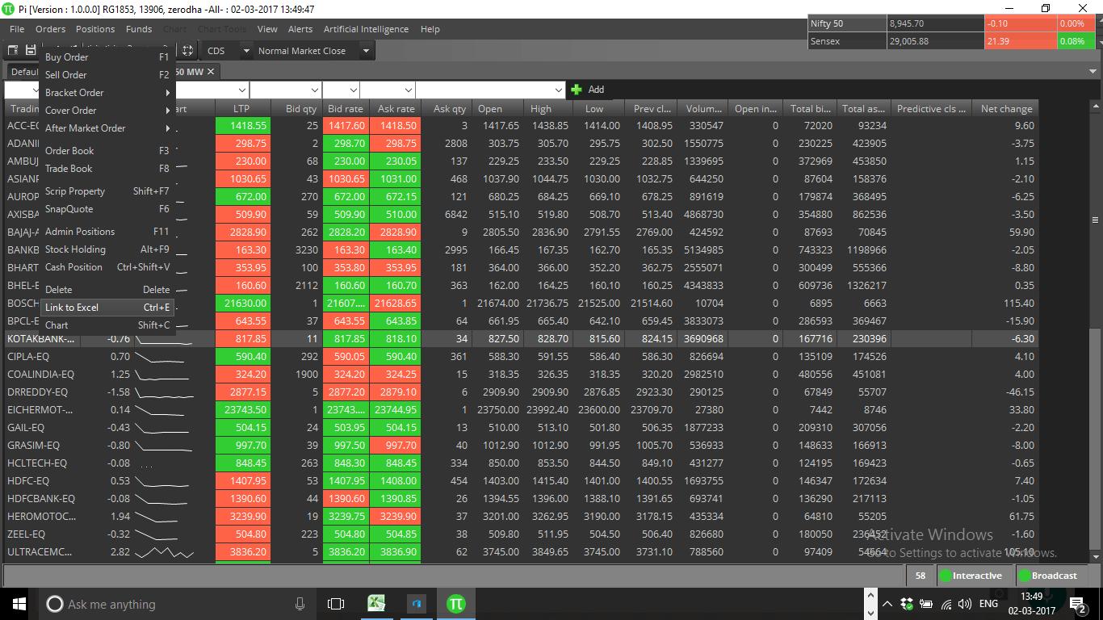
Task: Open Stock Holding menu item
Action: (107, 249)
